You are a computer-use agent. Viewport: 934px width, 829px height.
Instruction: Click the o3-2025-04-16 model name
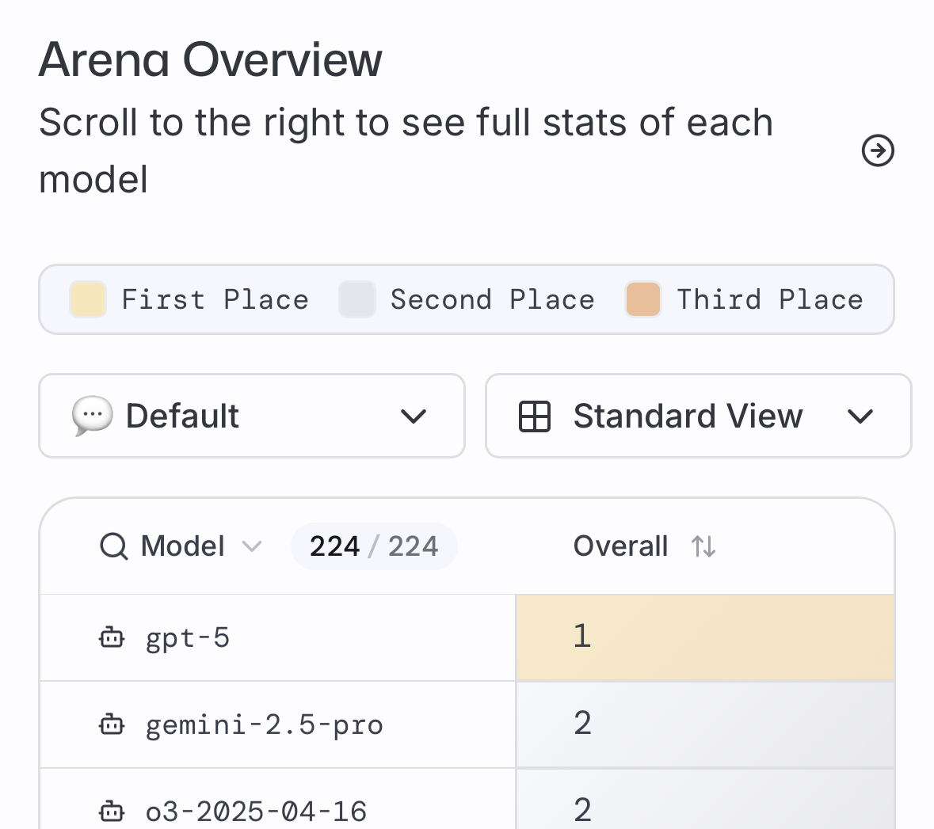tap(256, 811)
